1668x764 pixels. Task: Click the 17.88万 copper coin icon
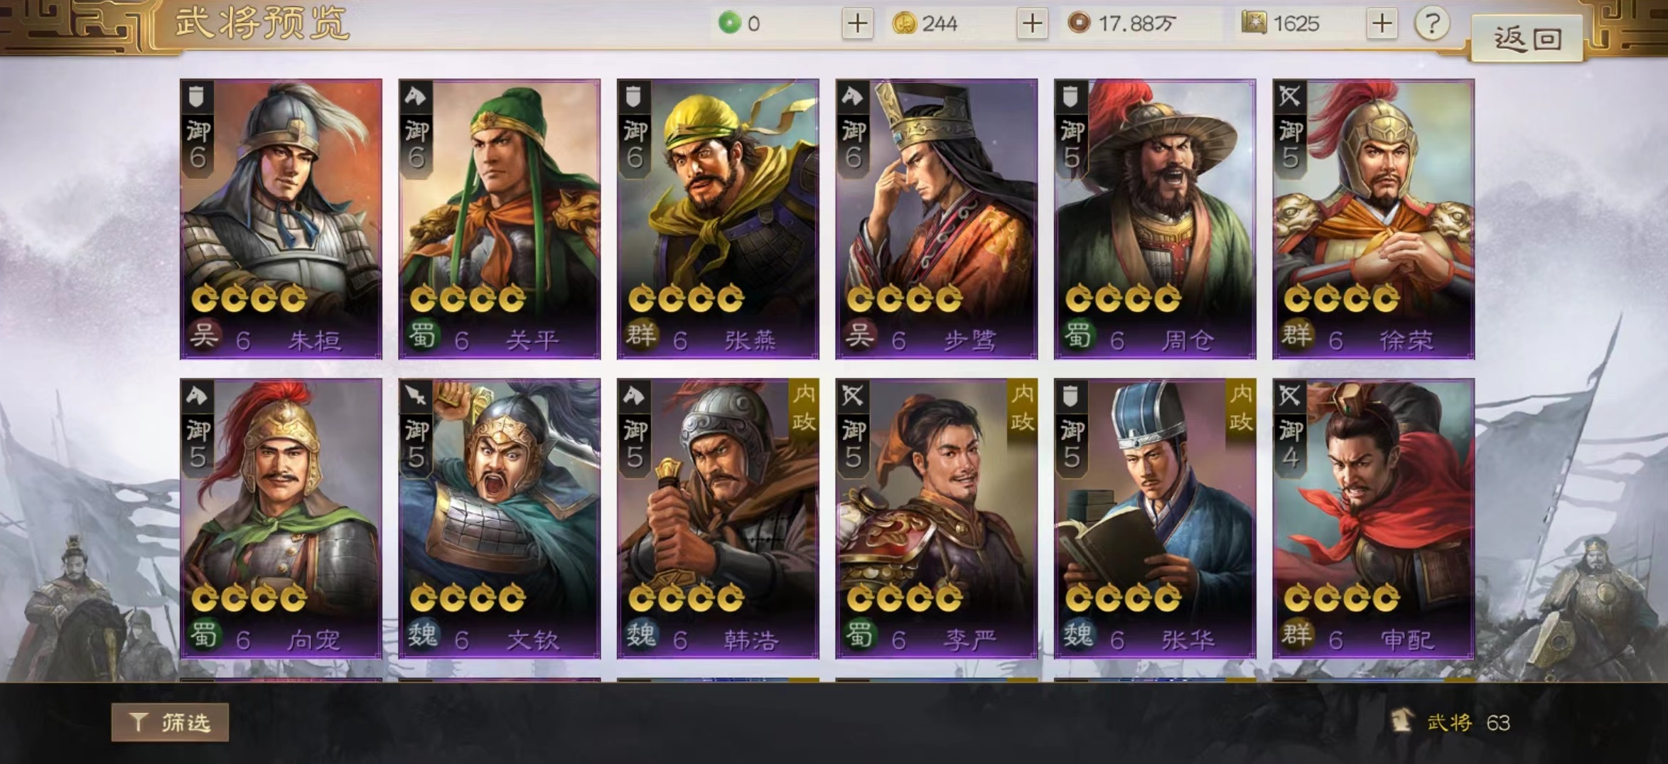coord(1079,23)
